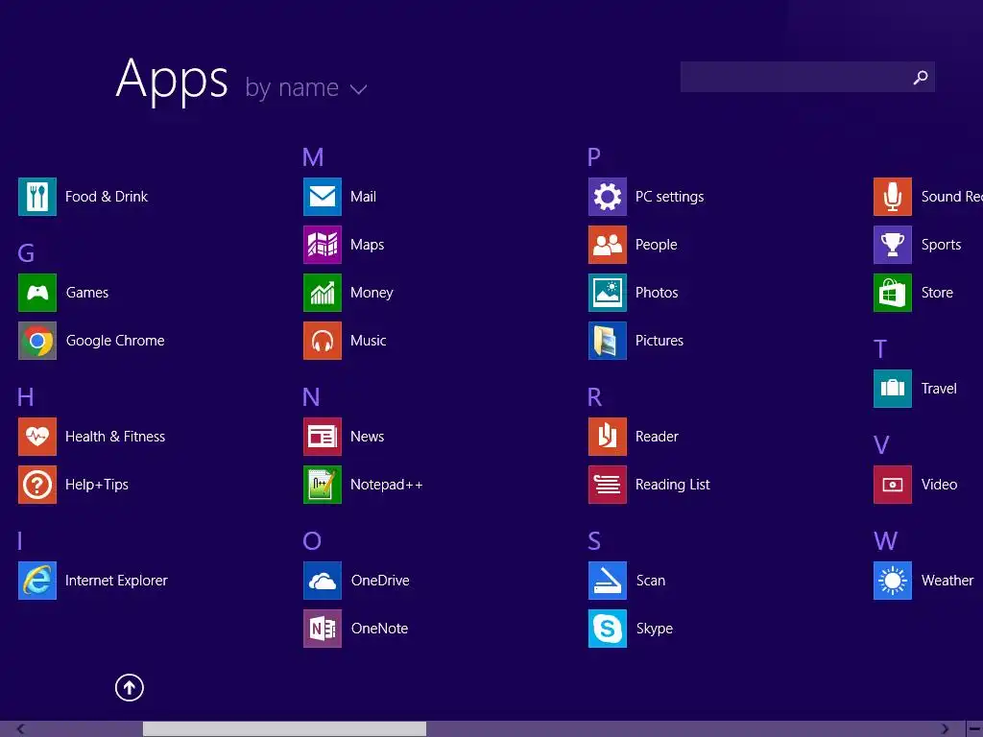Click the 'Google Chrome' label text
The height and width of the screenshot is (737, 983).
pos(115,341)
